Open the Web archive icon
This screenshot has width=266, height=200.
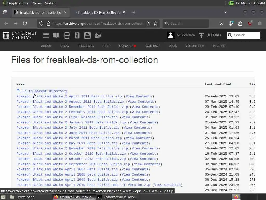(46, 35)
